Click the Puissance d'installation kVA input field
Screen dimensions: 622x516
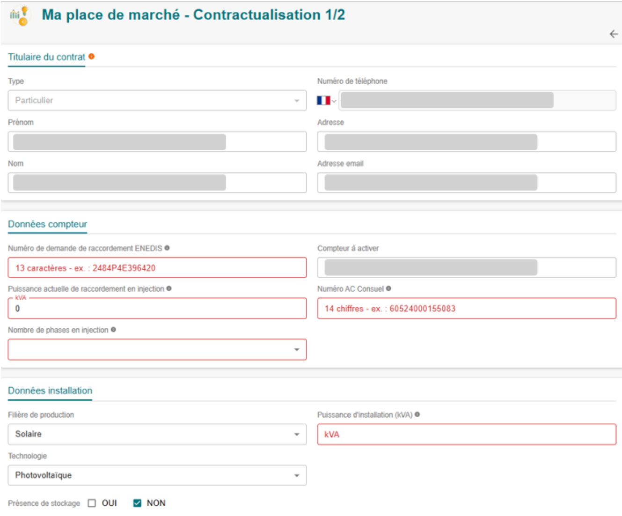pos(466,435)
